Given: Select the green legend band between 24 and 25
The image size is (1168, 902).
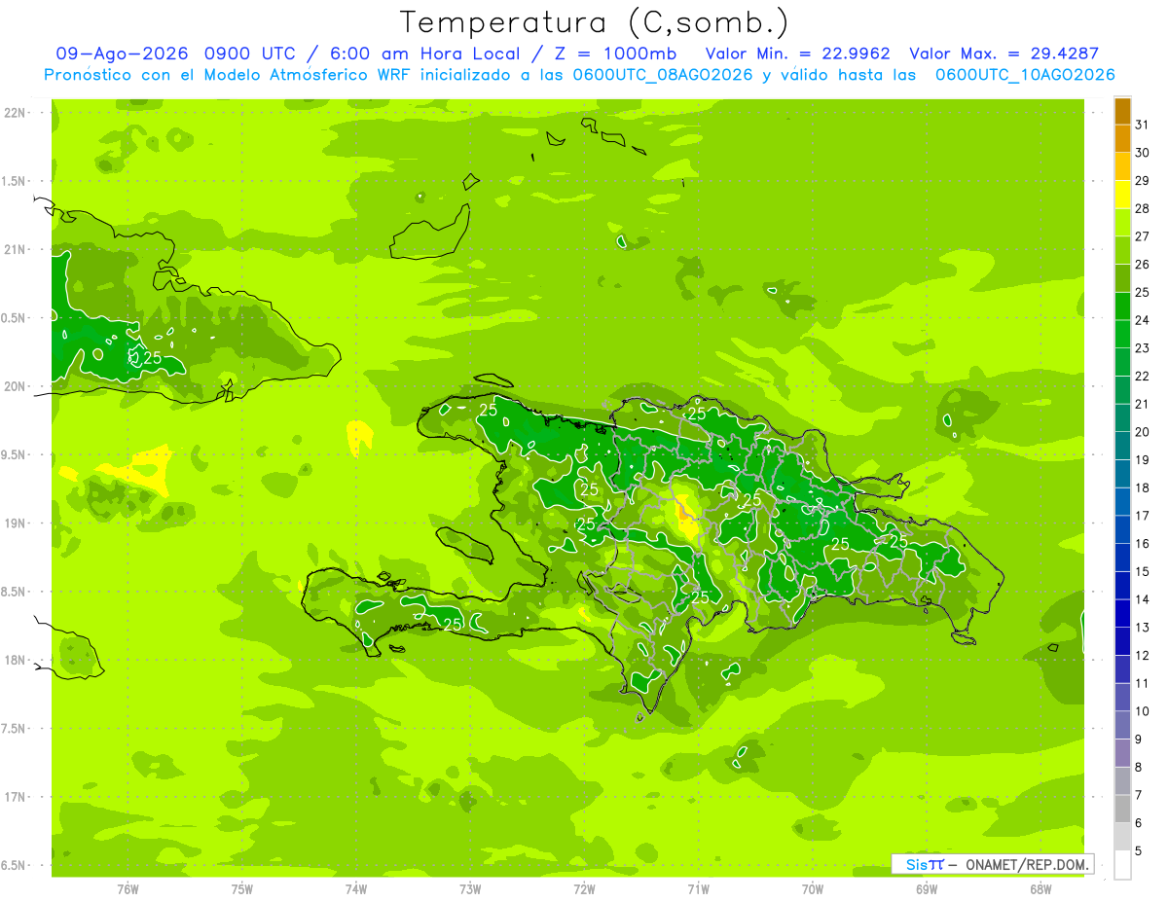Looking at the screenshot, I should tap(1122, 307).
